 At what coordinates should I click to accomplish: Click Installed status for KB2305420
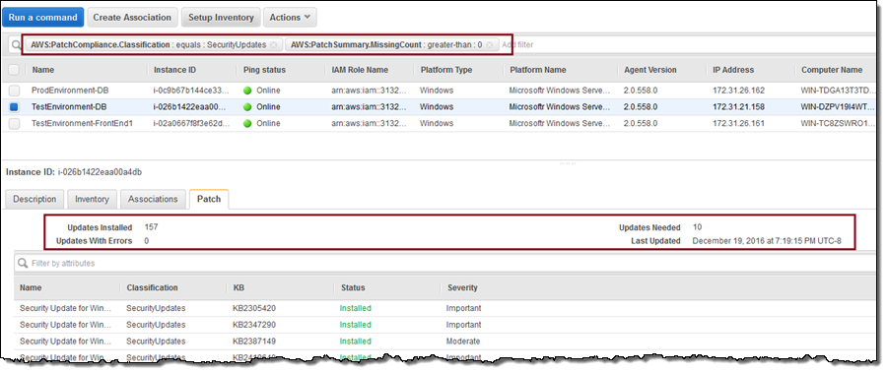pyautogui.click(x=355, y=309)
